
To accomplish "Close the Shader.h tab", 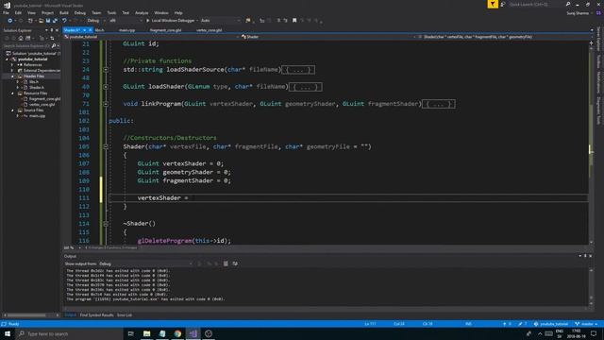I will (91, 30).
